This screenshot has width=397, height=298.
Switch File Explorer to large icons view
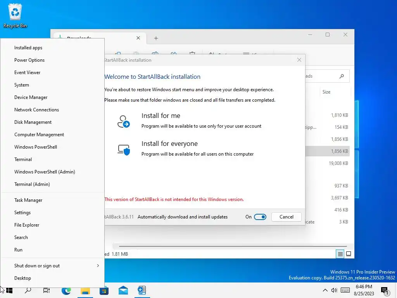coord(349,254)
